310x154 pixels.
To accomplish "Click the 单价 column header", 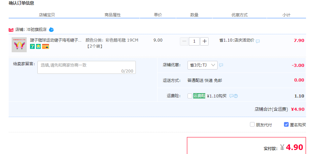I will point(158,15).
